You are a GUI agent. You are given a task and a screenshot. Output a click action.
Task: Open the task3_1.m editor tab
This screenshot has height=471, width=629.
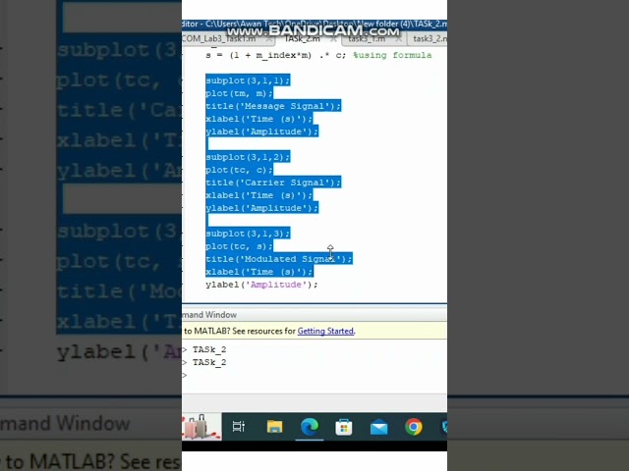(x=367, y=39)
